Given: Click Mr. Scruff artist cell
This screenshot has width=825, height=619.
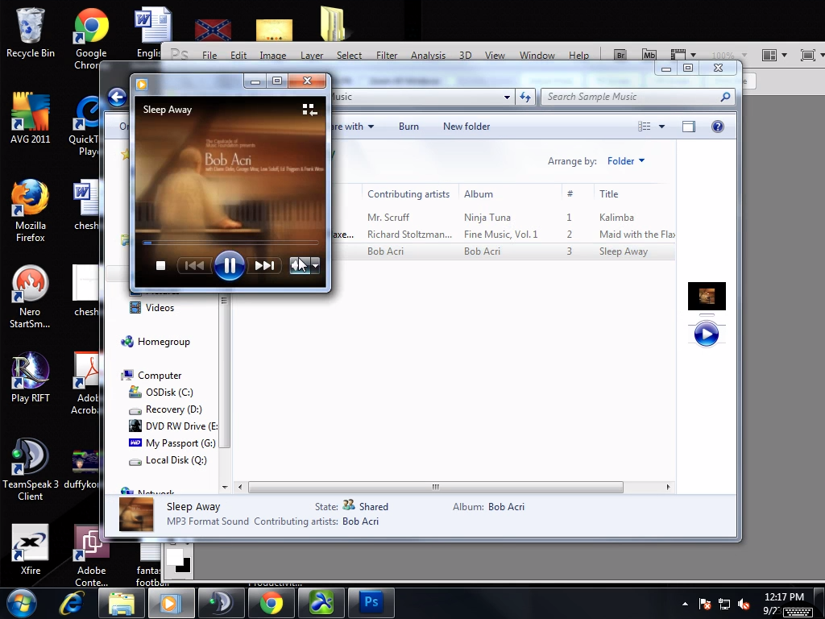Looking at the screenshot, I should (x=388, y=218).
